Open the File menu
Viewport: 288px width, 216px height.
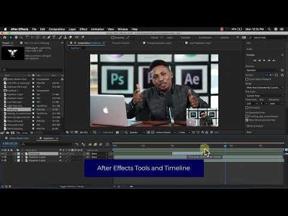[34, 29]
